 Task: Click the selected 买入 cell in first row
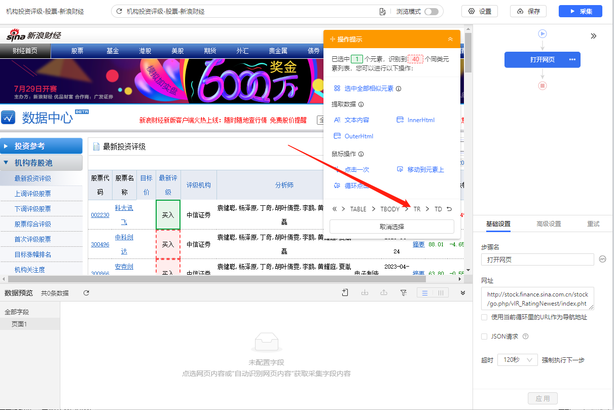168,215
